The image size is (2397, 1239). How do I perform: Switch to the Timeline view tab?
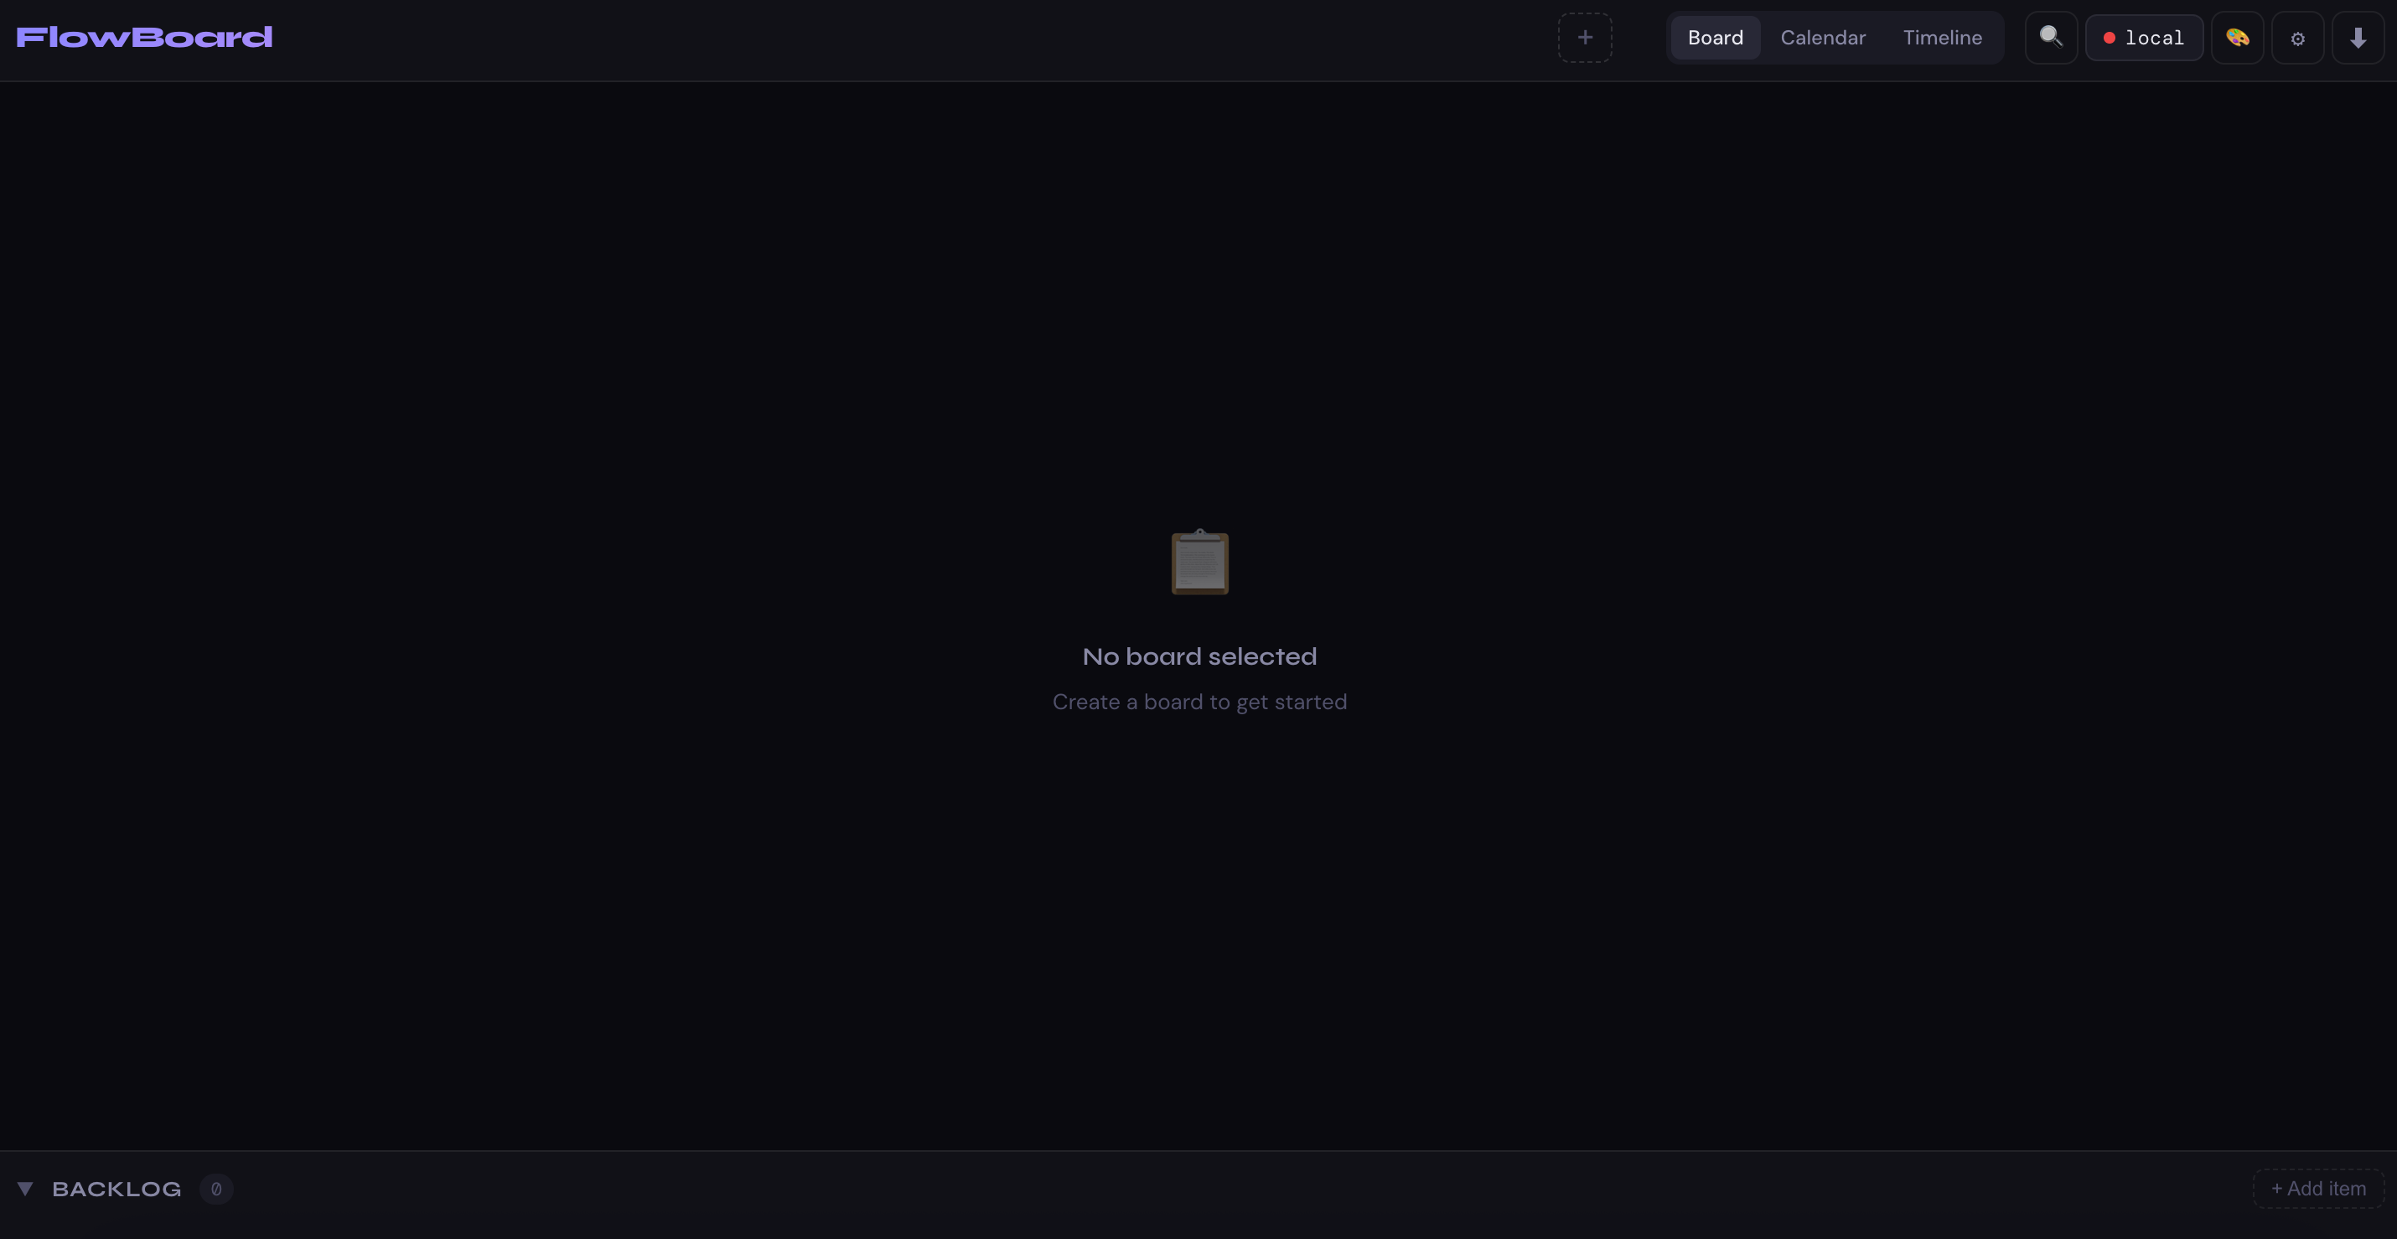tap(1942, 37)
